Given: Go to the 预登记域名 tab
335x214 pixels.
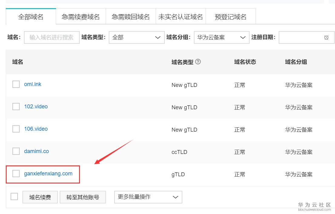Looking at the screenshot, I should pos(231,17).
